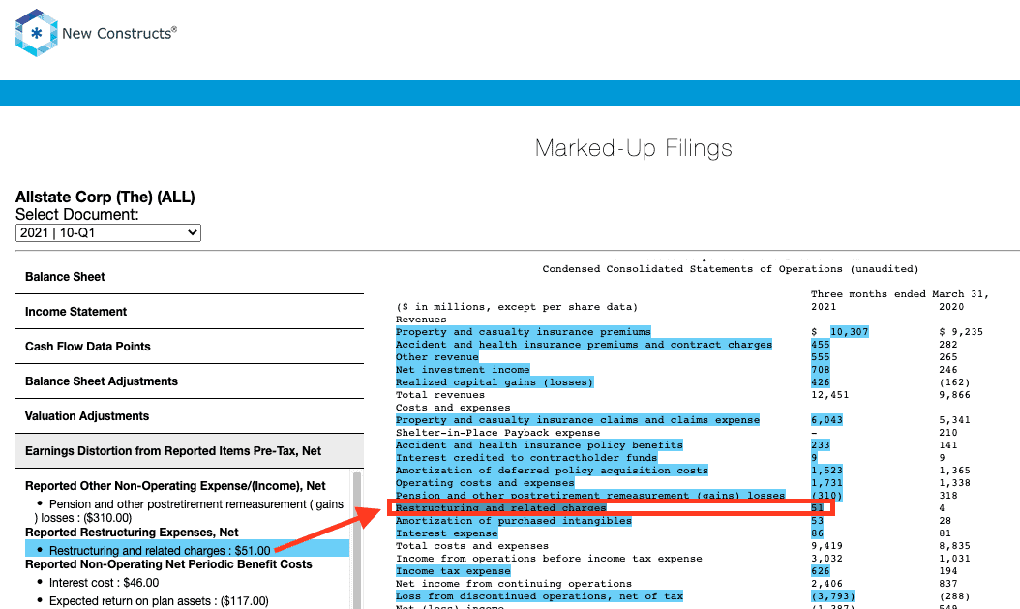Click the highlighted Income tax expense line
Screen dimensions: 1020x609
[x=453, y=571]
